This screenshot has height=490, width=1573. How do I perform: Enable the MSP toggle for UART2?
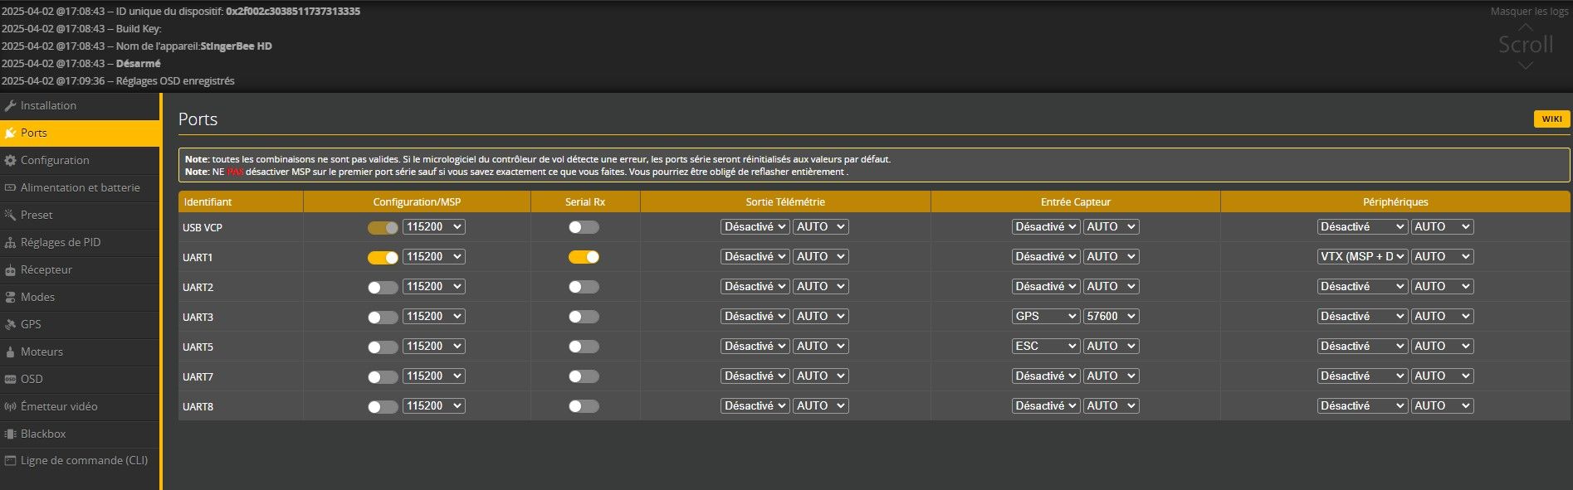click(x=383, y=287)
